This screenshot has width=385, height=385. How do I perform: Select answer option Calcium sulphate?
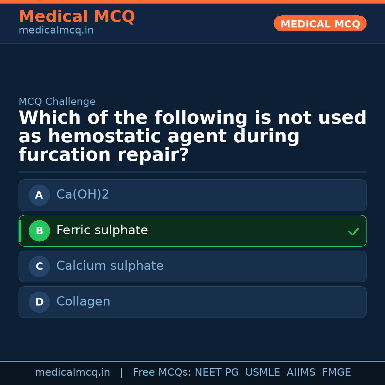click(x=192, y=266)
